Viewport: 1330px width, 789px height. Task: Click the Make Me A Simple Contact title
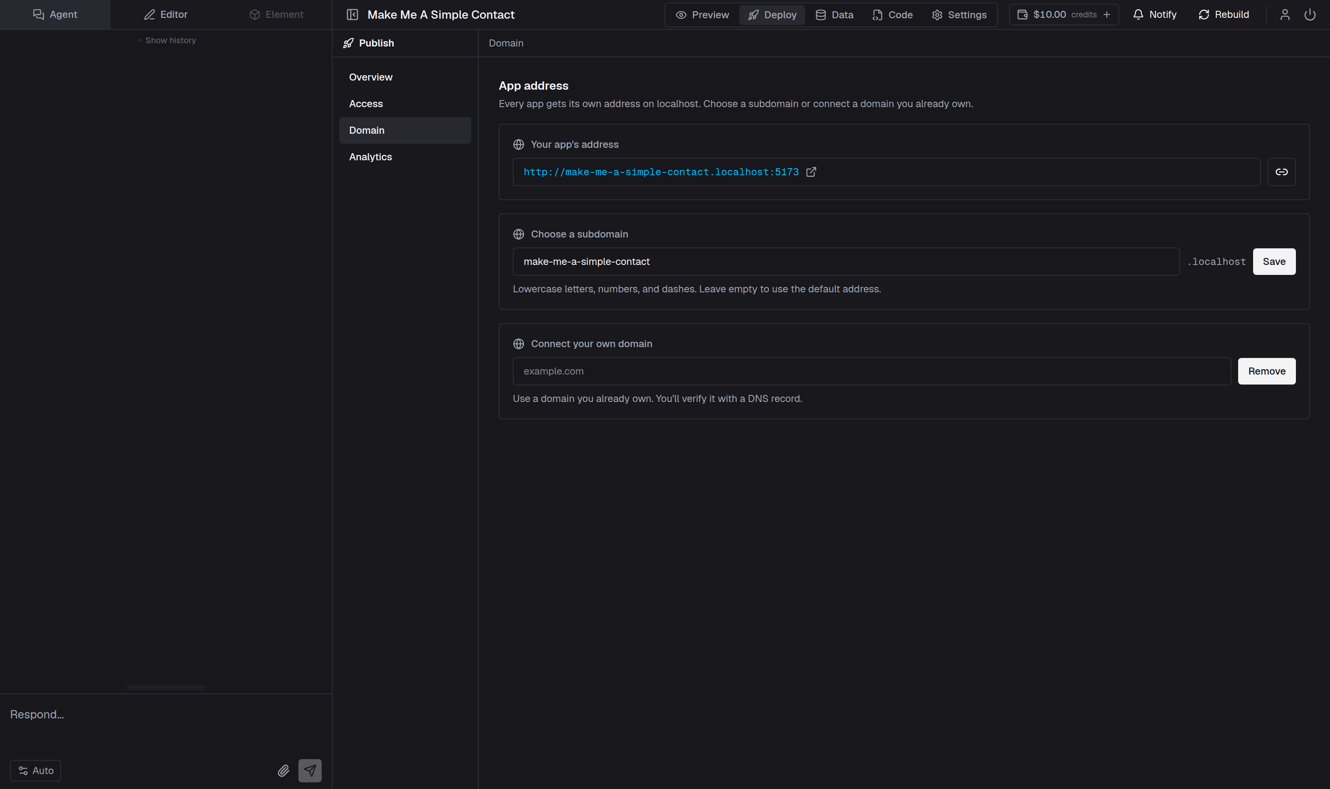pyautogui.click(x=441, y=15)
